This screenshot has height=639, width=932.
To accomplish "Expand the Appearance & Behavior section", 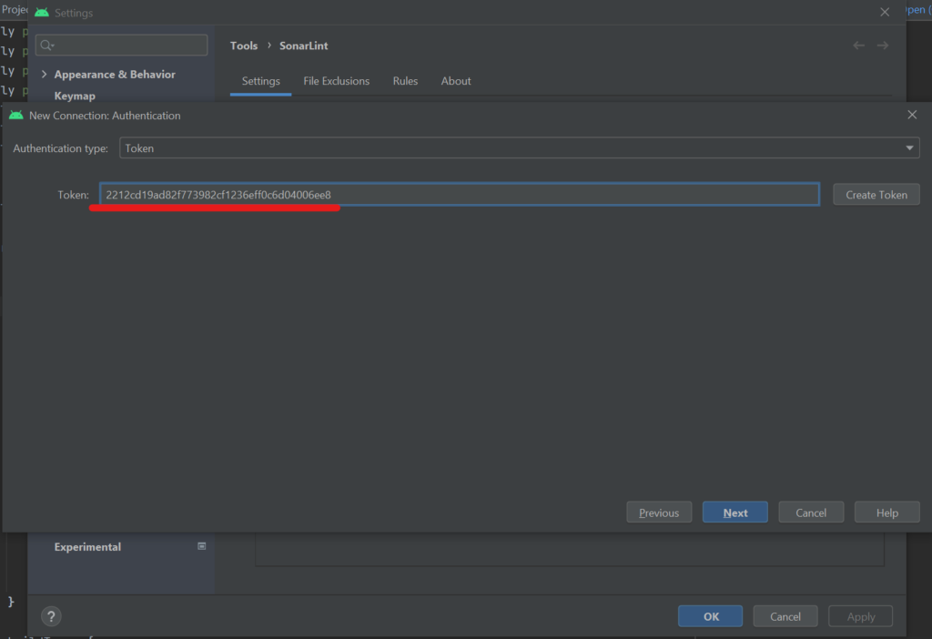I will (44, 75).
